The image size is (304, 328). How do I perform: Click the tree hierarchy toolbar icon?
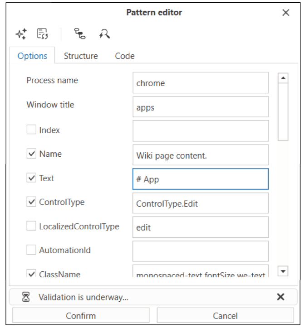(80, 34)
